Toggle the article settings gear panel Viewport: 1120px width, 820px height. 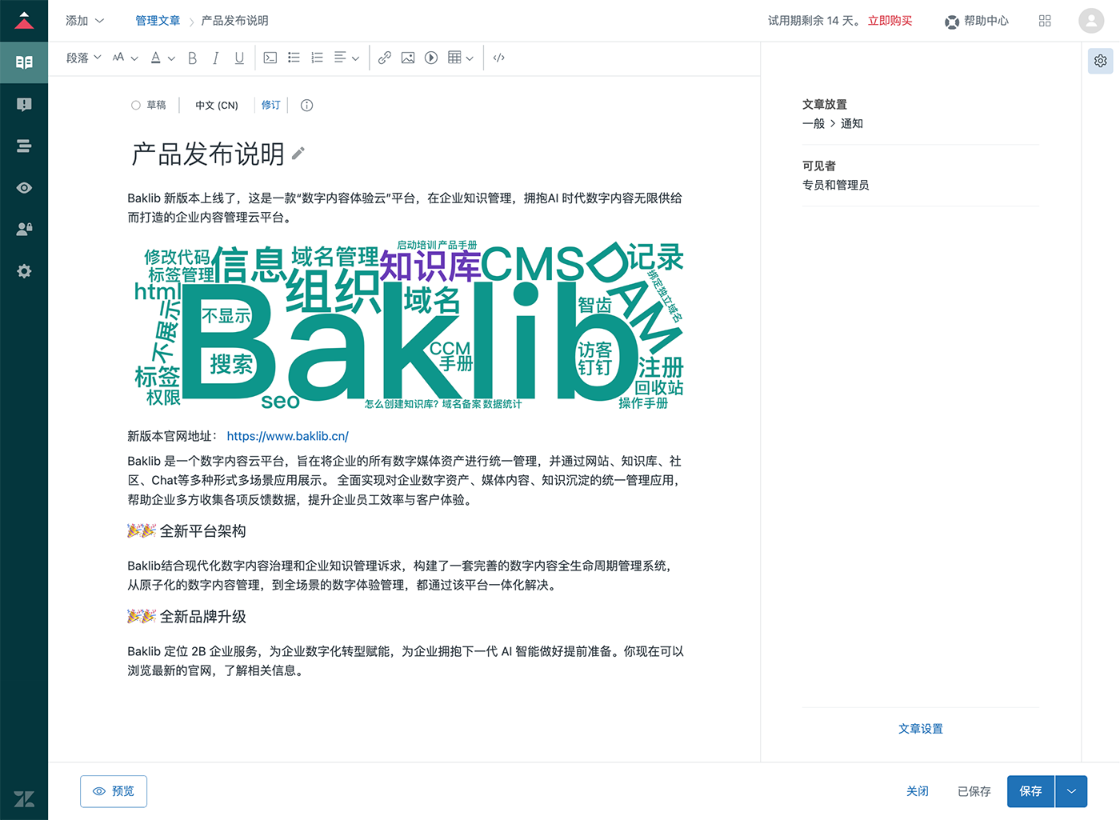[1101, 61]
